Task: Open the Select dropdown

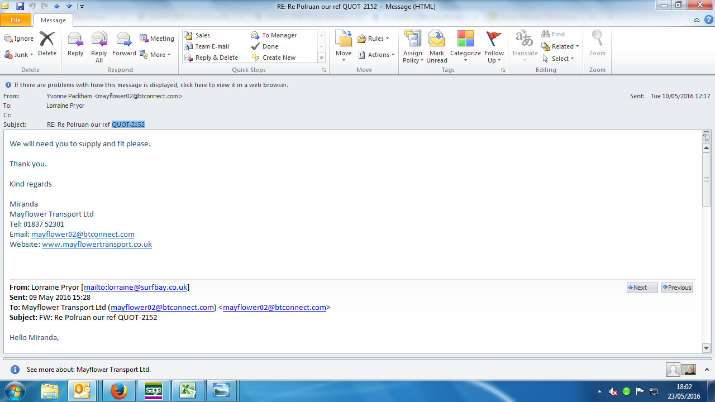Action: tap(558, 59)
